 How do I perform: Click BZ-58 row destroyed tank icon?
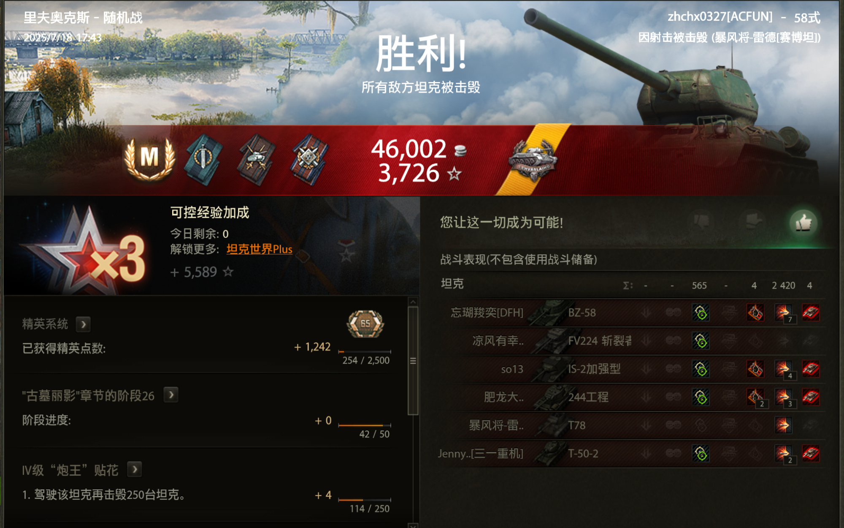[811, 313]
